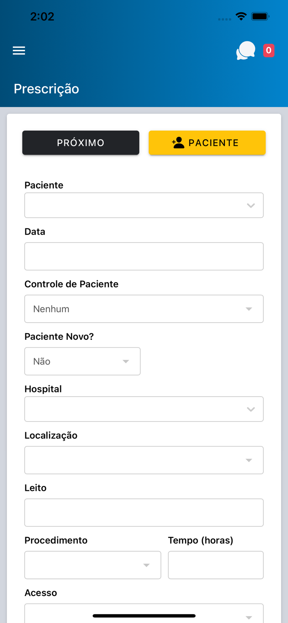
Task: Click into the Data input field
Action: coord(144,256)
